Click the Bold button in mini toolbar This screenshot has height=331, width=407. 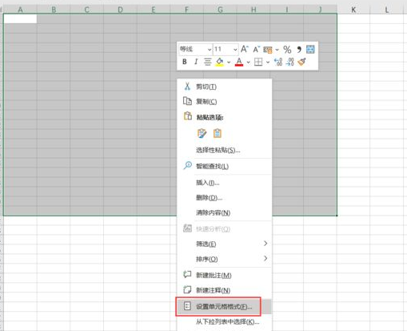coord(185,62)
